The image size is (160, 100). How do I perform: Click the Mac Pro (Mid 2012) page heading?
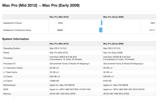tap(20, 5)
